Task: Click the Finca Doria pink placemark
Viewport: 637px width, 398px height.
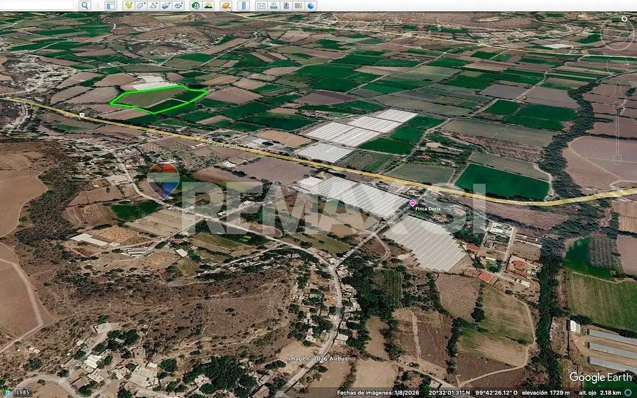Action: coord(413,203)
